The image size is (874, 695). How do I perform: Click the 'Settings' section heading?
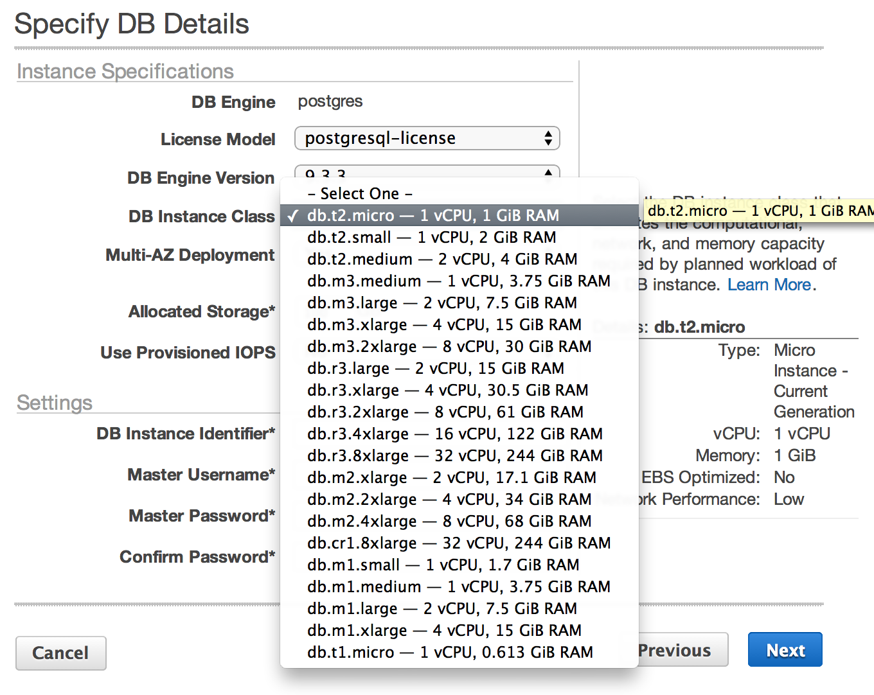point(55,403)
